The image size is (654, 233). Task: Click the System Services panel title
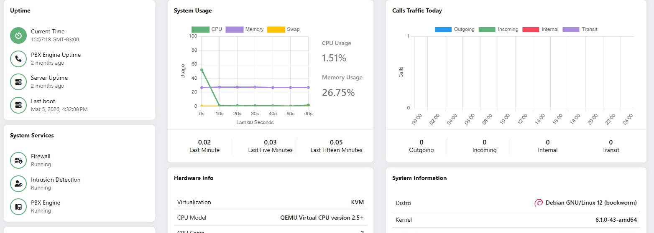(32, 135)
